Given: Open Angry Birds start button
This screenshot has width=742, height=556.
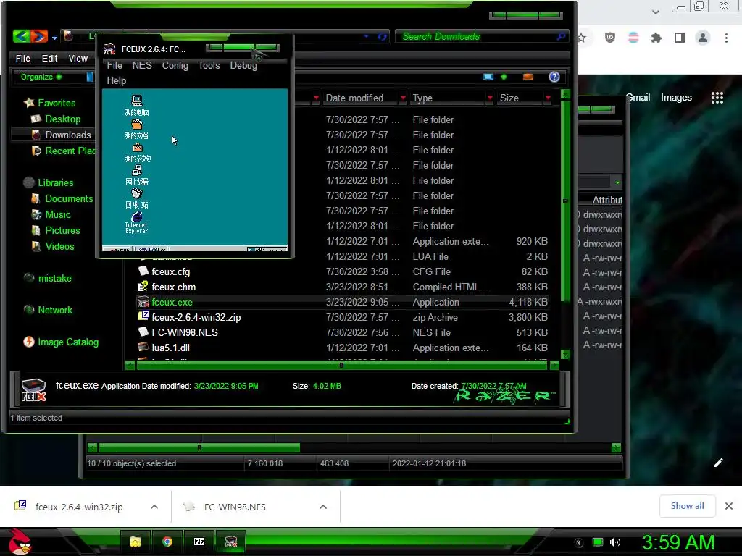Looking at the screenshot, I should pyautogui.click(x=20, y=542).
